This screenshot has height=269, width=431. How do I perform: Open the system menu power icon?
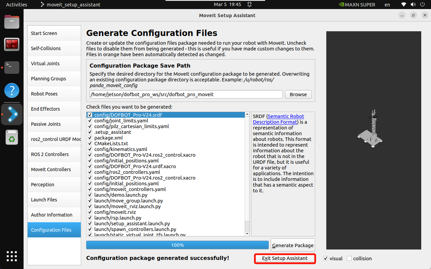423,5
